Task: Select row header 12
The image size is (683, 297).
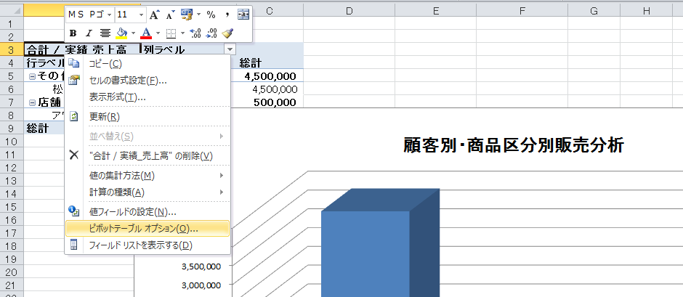Action: (x=12, y=167)
